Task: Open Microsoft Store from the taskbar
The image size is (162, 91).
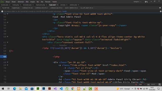Action: coord(32,89)
